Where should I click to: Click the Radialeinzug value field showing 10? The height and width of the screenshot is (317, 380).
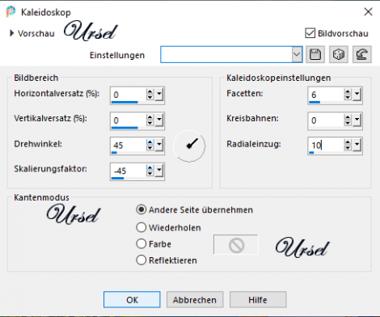click(326, 146)
